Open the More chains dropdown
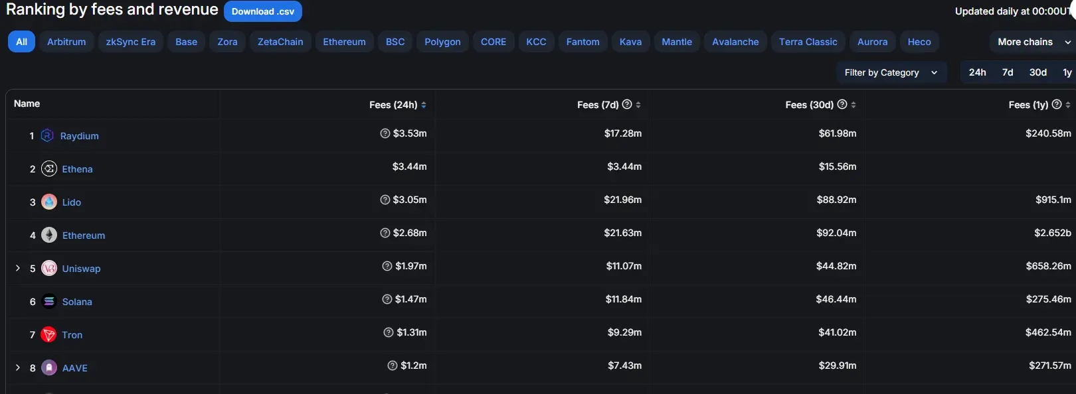The height and width of the screenshot is (394, 1076). click(x=1033, y=42)
